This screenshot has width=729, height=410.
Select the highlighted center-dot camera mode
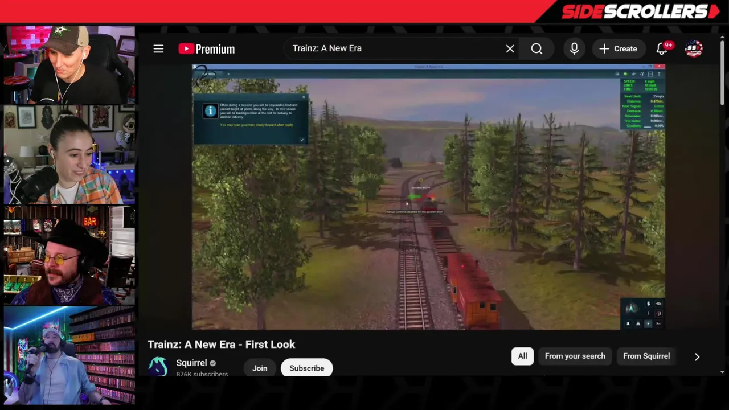point(648,323)
